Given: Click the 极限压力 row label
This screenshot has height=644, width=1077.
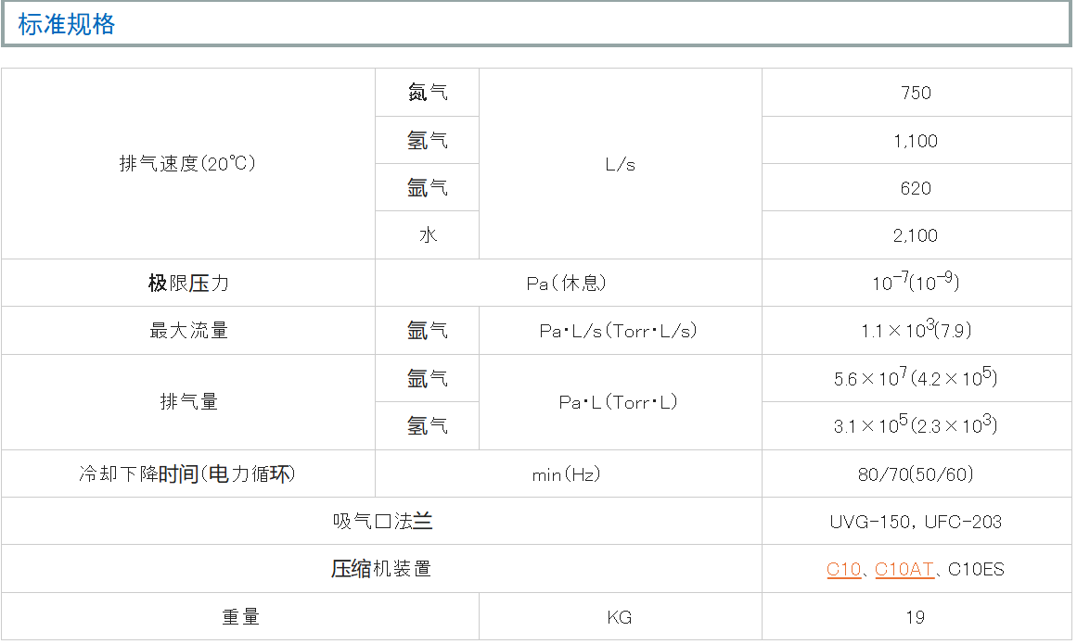Looking at the screenshot, I should click(188, 284).
